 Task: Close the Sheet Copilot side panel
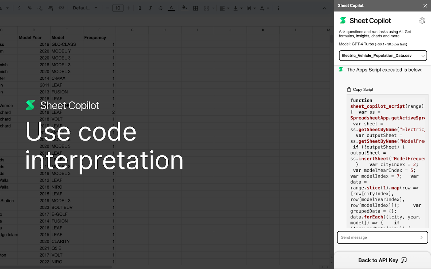tap(425, 6)
